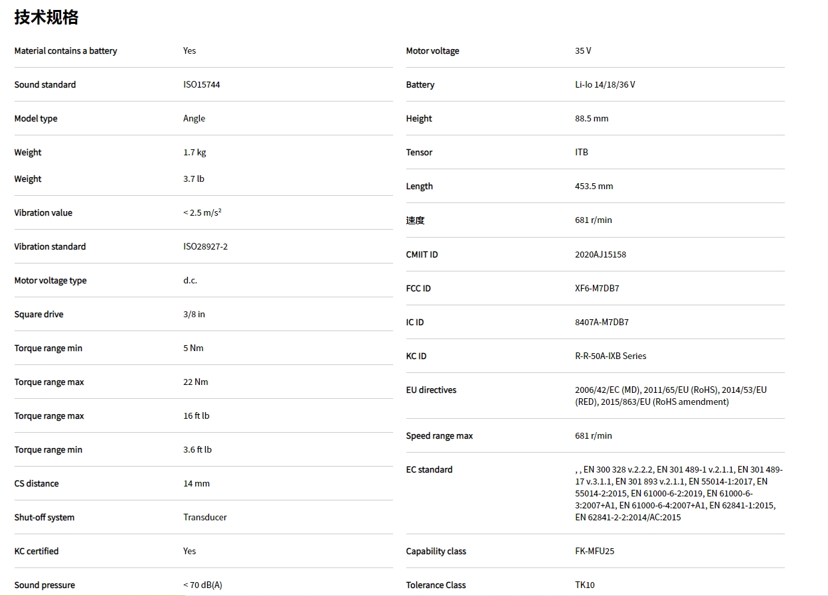Select the FCC ID value XF6-M7DB7
Viewport: 828px width, 596px height.
tap(597, 288)
